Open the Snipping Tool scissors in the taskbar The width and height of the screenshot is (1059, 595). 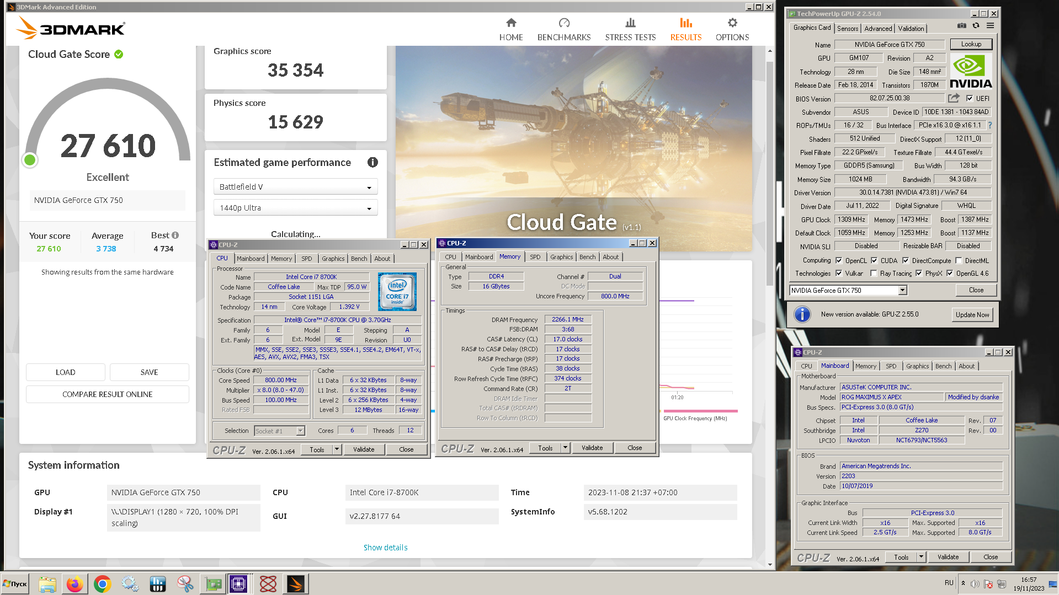pos(185,584)
